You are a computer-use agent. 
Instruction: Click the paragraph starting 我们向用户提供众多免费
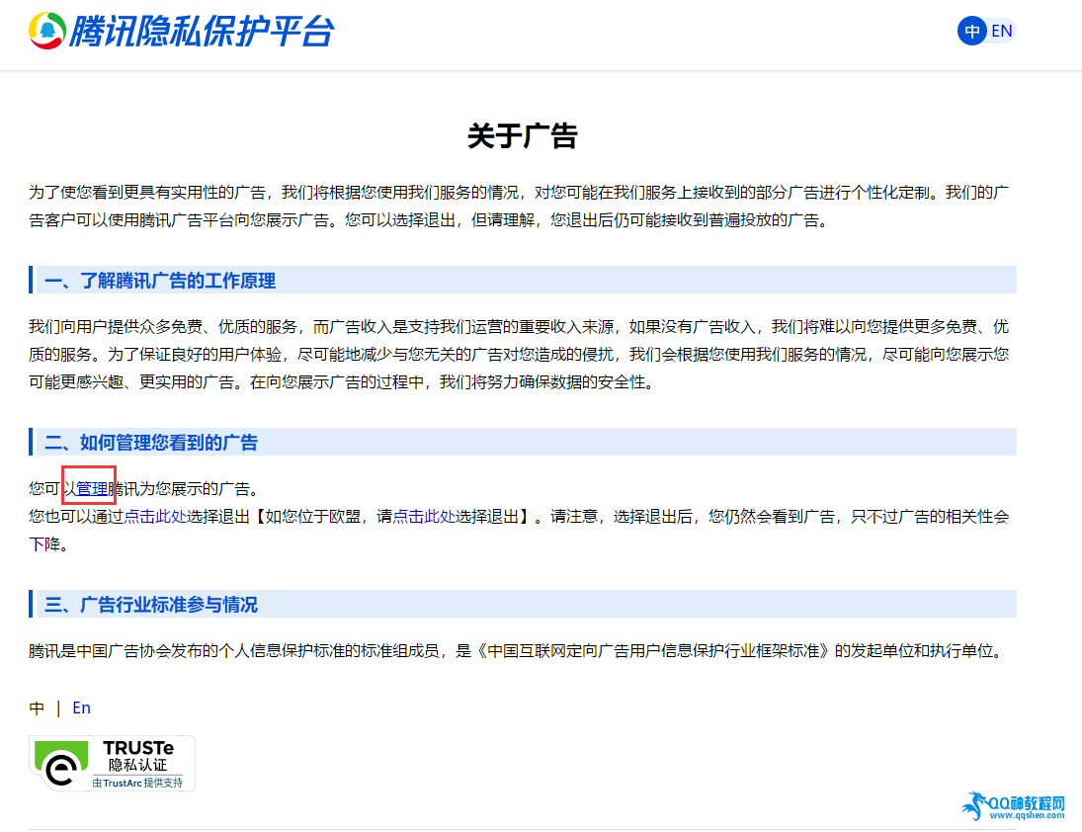519,354
